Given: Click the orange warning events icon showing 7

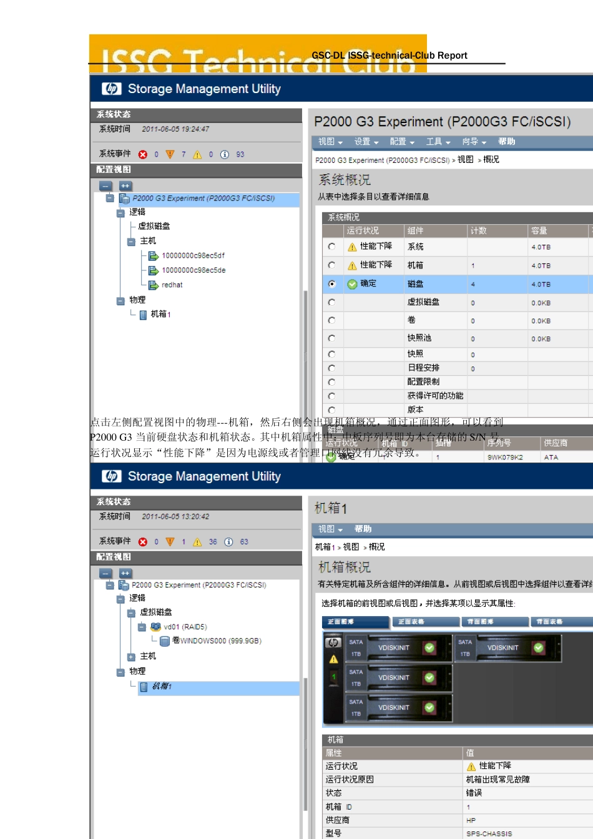Looking at the screenshot, I should [x=170, y=154].
